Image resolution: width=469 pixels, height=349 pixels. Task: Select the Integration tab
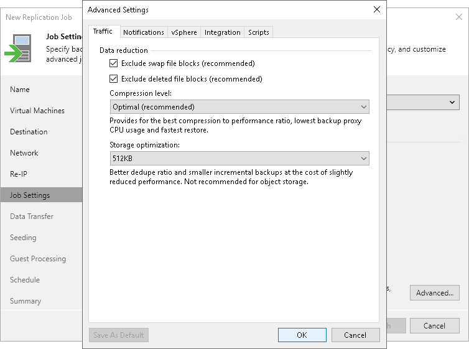click(x=222, y=32)
